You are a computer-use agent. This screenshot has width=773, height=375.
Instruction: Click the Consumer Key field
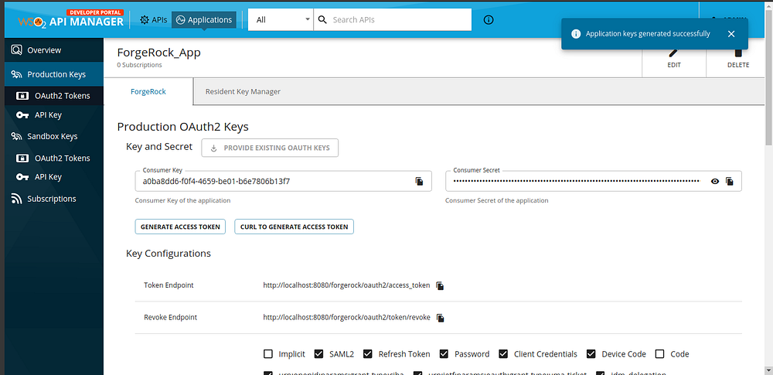pos(283,181)
